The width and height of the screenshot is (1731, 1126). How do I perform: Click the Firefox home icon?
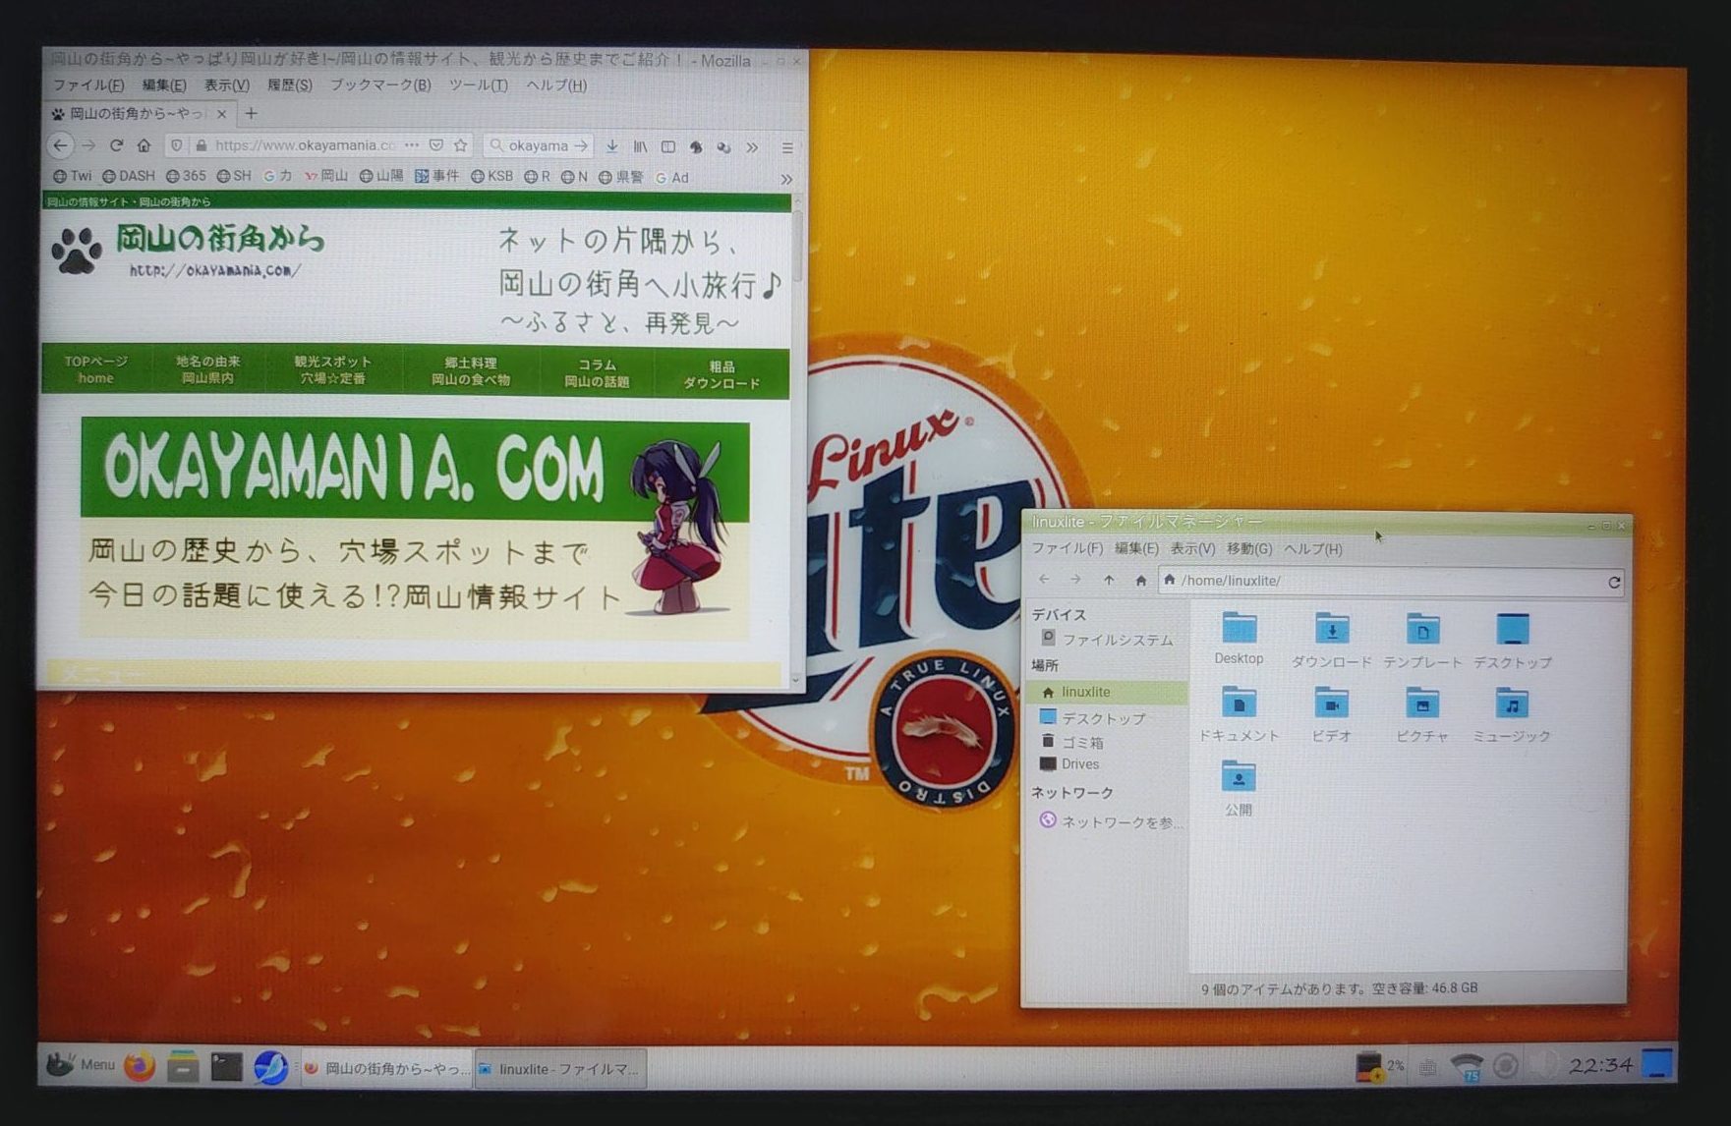pyautogui.click(x=144, y=145)
